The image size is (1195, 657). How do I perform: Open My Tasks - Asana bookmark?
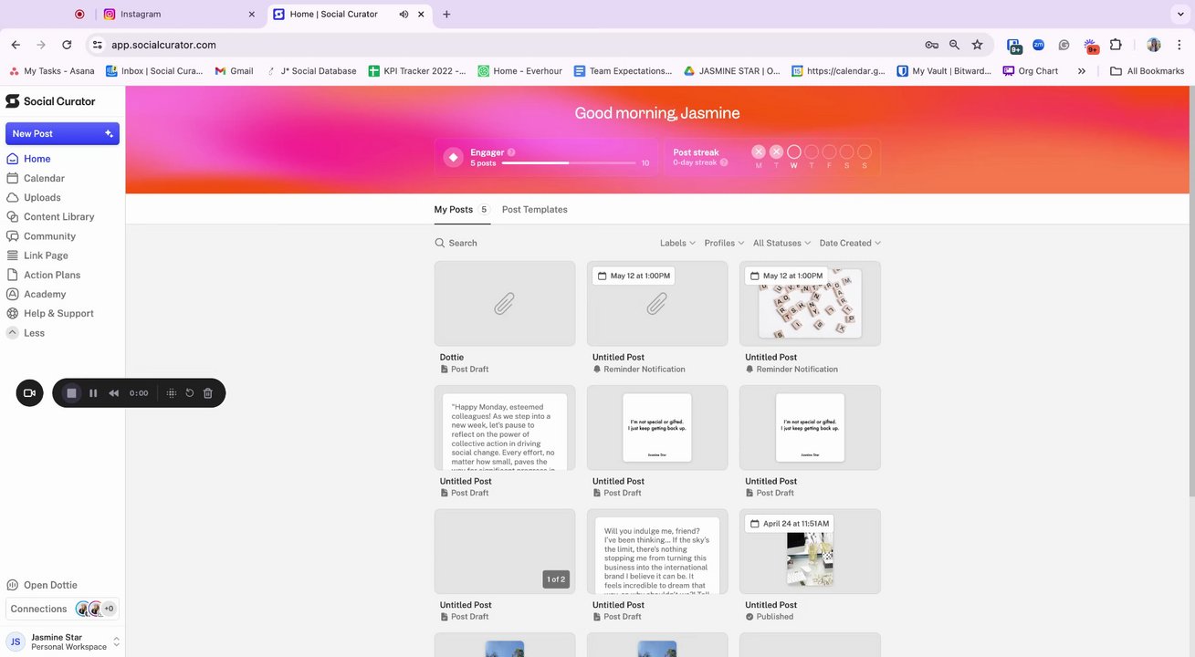click(x=52, y=70)
